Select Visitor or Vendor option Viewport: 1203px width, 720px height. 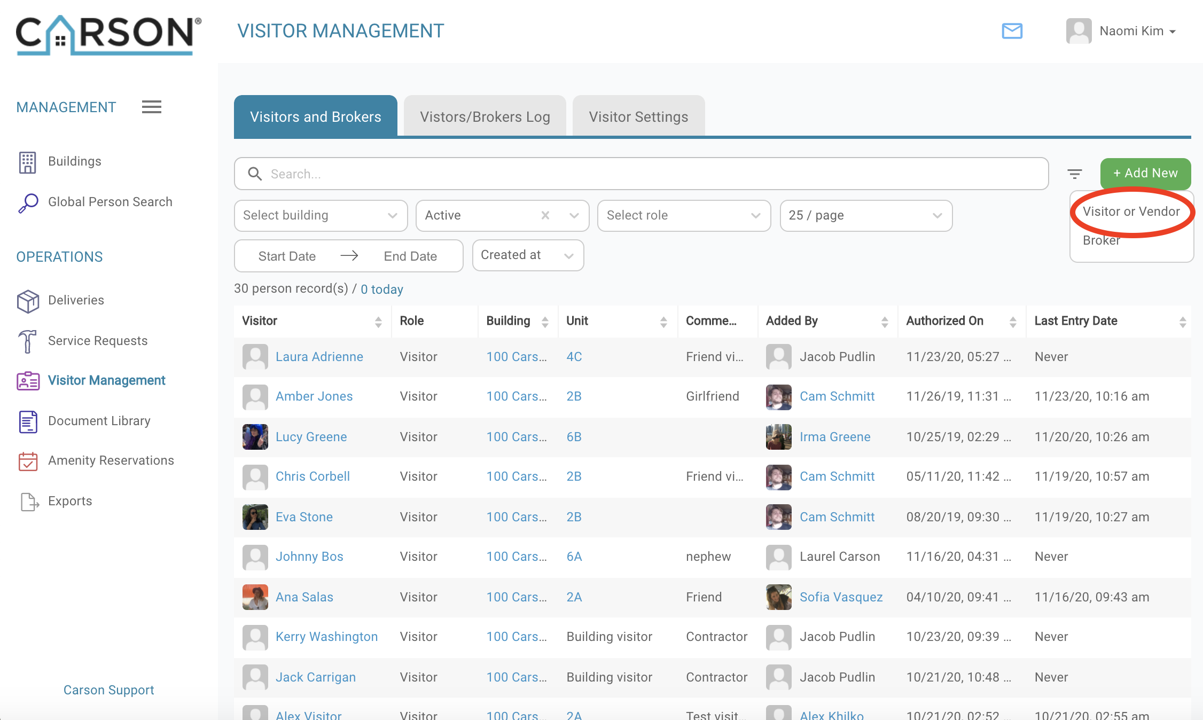click(x=1131, y=212)
